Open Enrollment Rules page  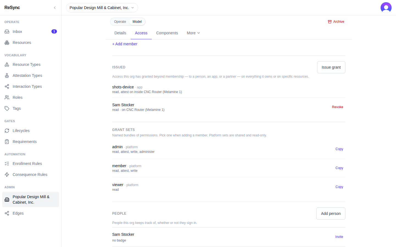pyautogui.click(x=31, y=164)
